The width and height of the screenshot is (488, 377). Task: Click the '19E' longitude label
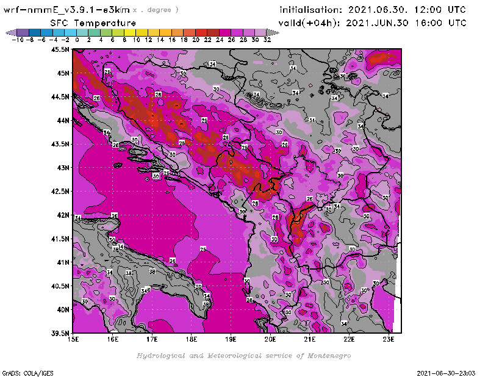pos(231,339)
